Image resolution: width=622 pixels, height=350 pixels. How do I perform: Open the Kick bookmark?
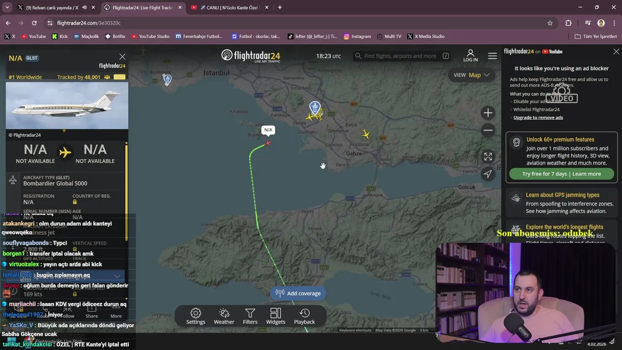59,36
